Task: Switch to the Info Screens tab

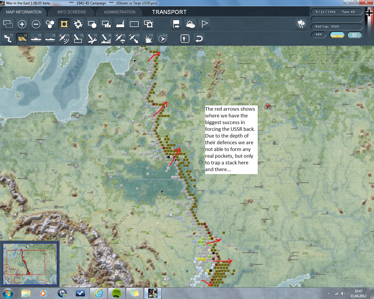Action: point(72,12)
